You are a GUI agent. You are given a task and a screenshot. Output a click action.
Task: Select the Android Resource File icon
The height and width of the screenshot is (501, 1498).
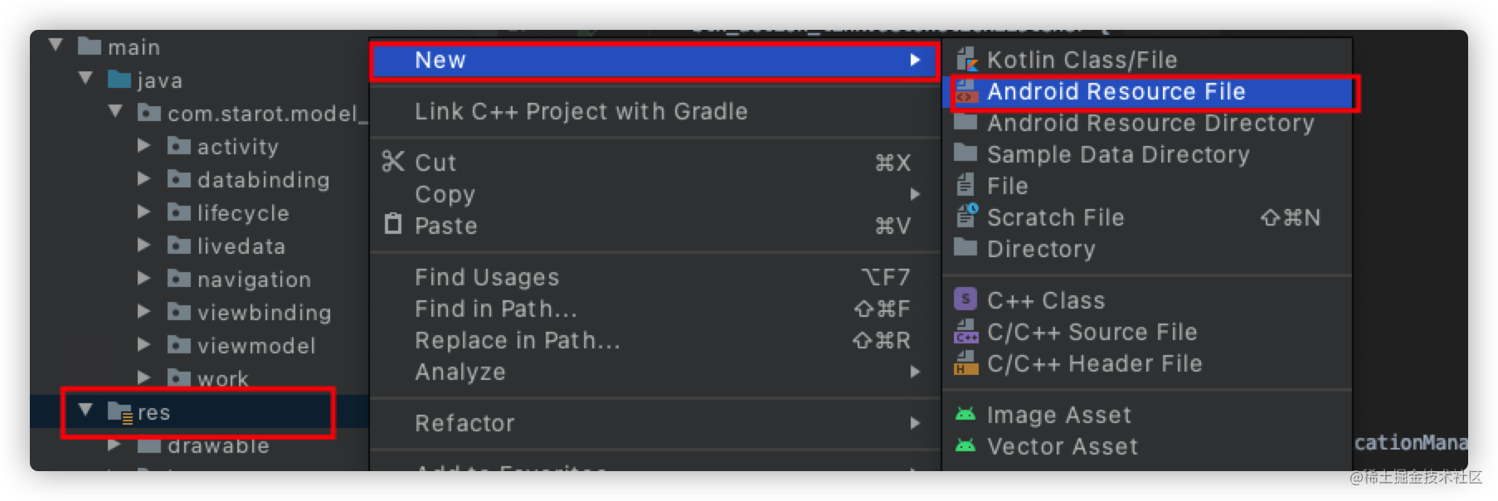[966, 91]
